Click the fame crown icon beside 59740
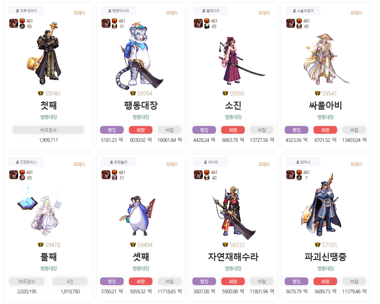 41,93
